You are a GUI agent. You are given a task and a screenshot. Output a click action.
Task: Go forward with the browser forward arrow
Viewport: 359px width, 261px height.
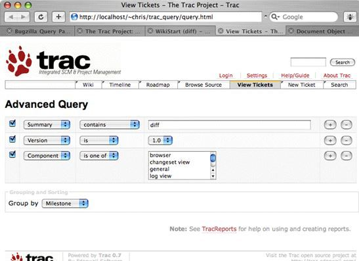(24, 17)
